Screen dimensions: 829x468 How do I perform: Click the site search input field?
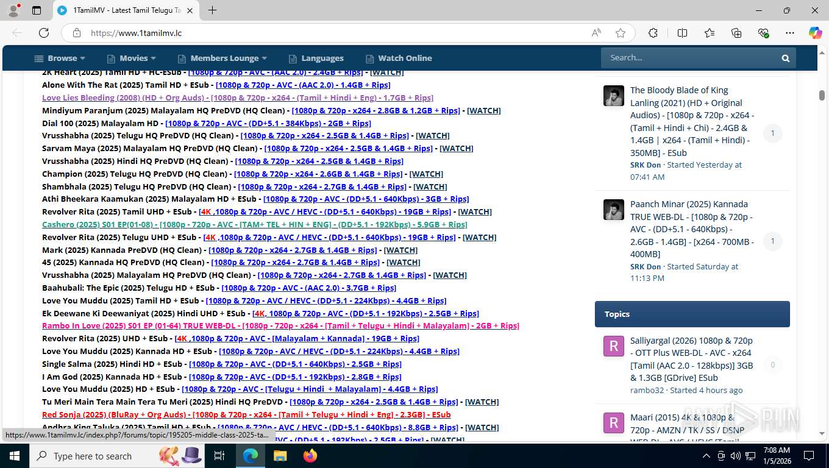689,58
